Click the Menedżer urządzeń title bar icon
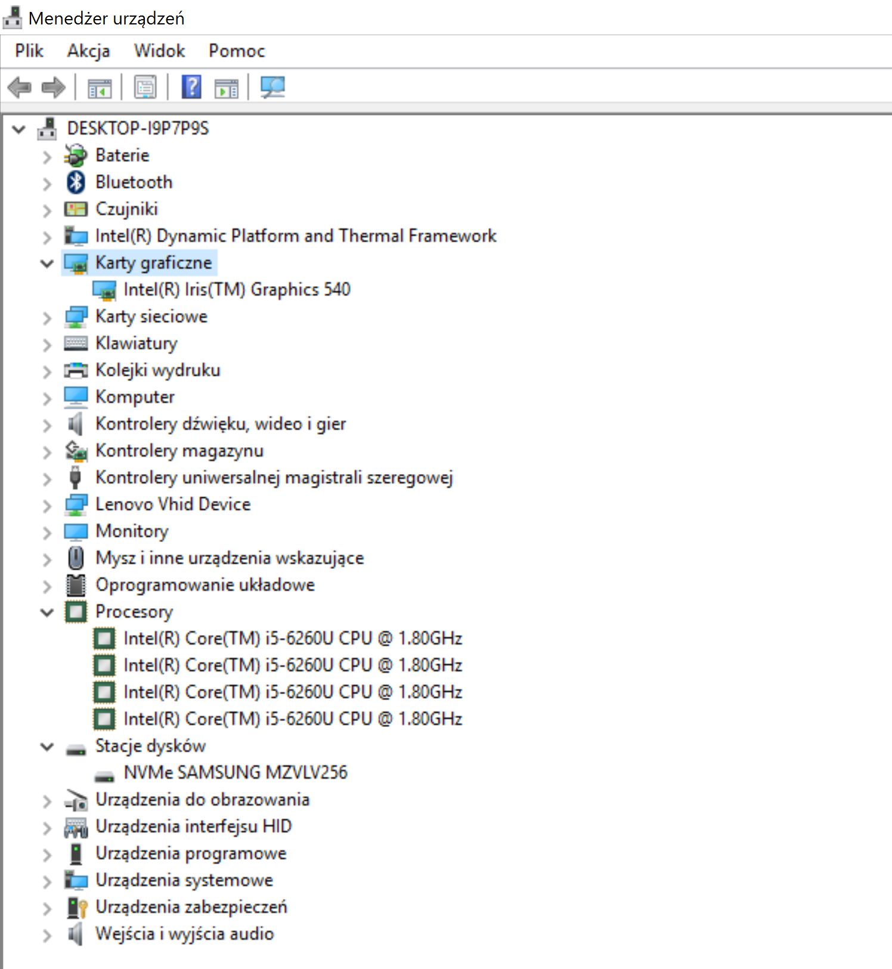 click(13, 18)
